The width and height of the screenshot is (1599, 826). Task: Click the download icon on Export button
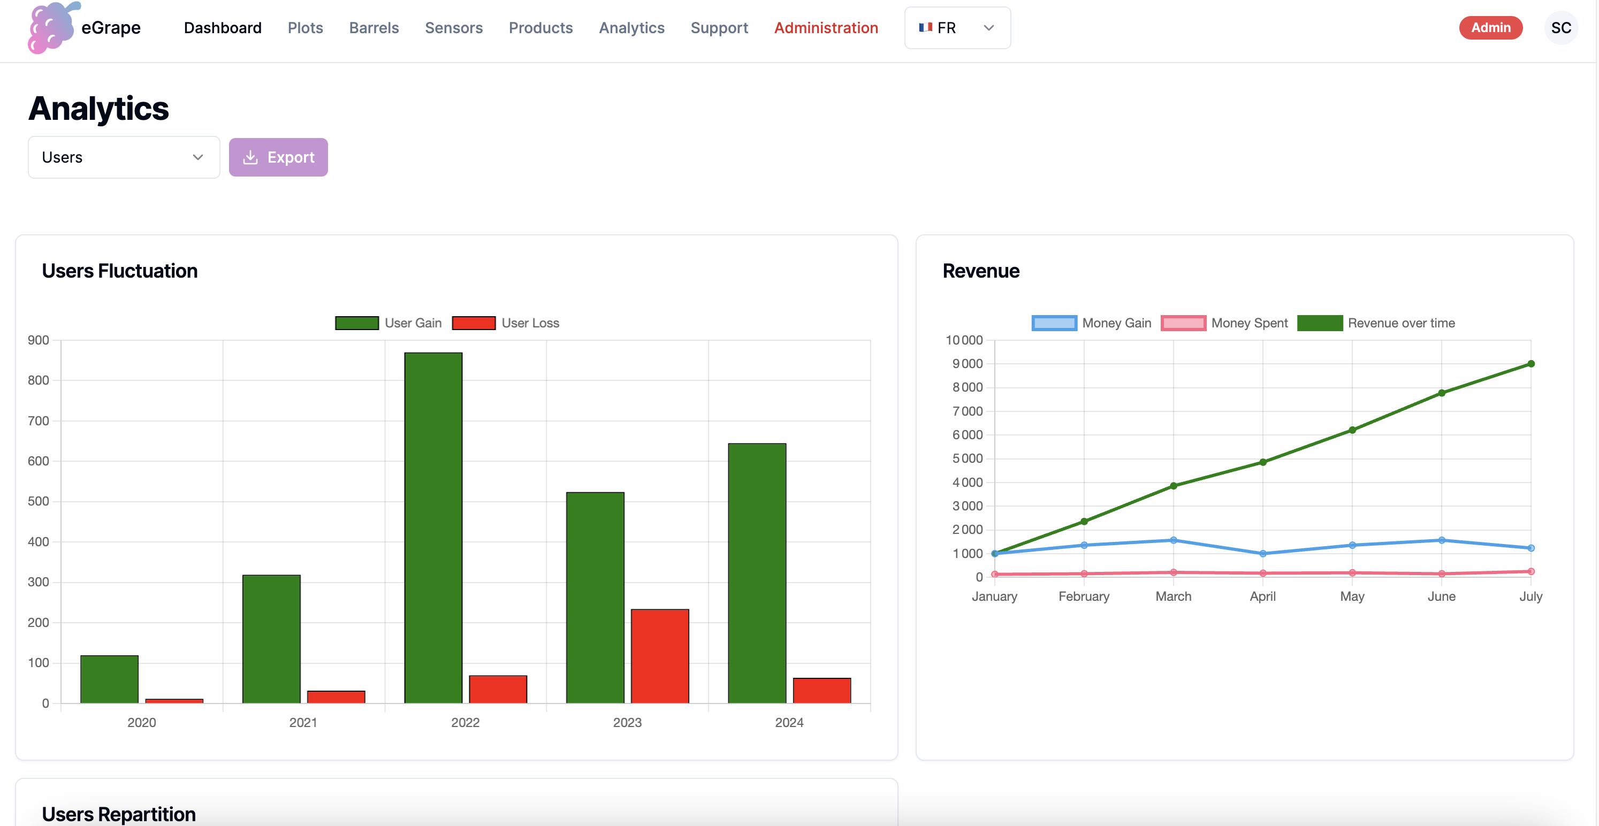[250, 158]
